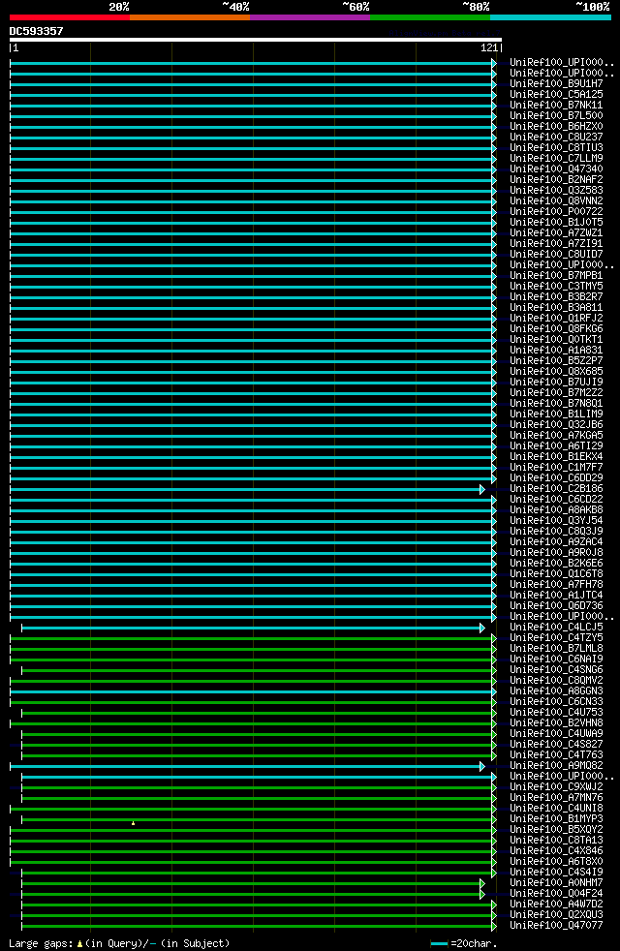620x951 pixels.
Task: Select the UniRef100_C7LLM9 label
Action: coord(556,158)
